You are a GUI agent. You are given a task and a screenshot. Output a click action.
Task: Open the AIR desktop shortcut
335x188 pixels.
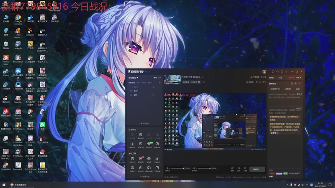pos(6,140)
